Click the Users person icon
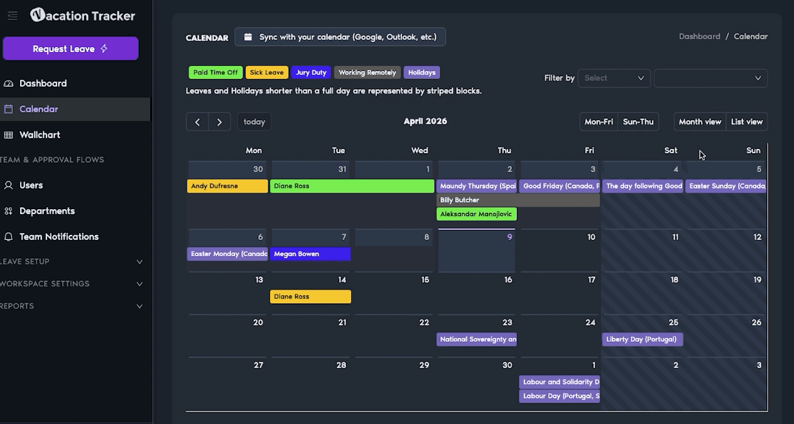Screen dimensions: 794x424 click(9, 185)
